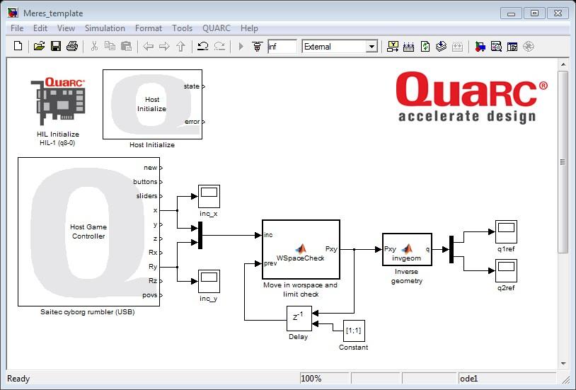Screen dimensions: 576x390
Task: Click the ode1 solver status text
Action: pyautogui.click(x=469, y=379)
